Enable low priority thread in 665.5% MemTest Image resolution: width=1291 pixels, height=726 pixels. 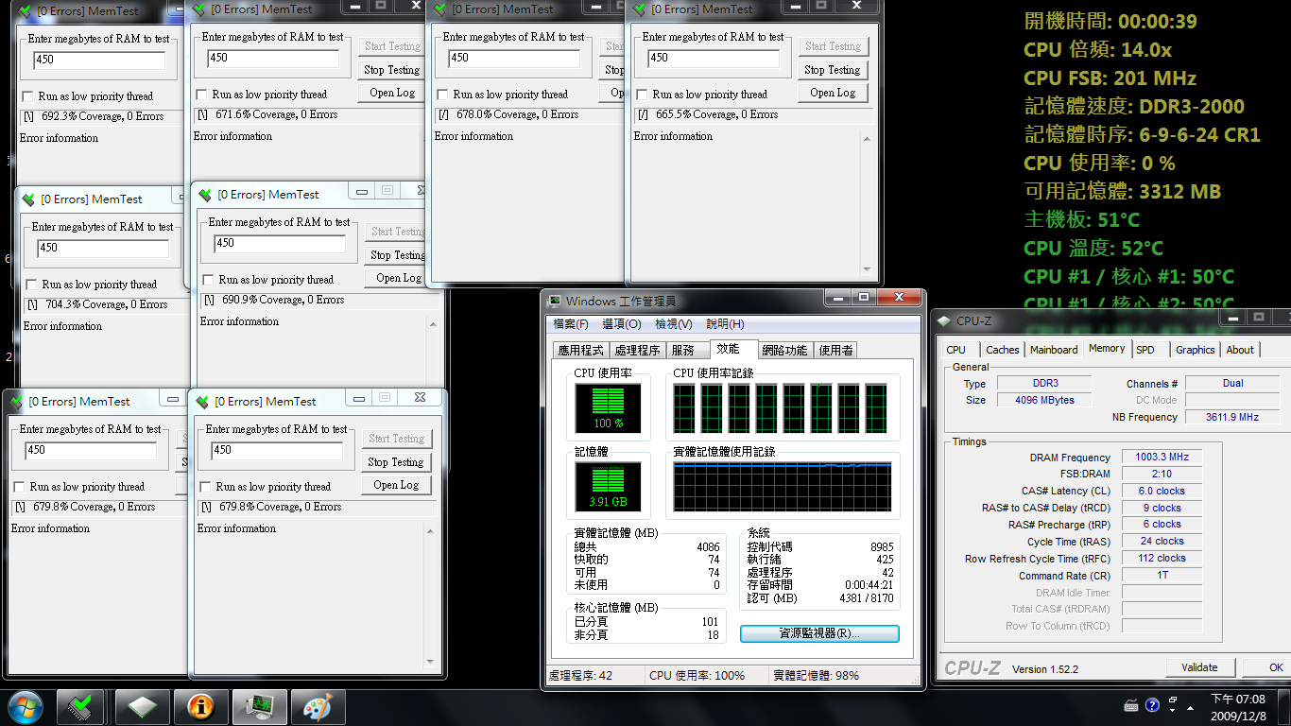pyautogui.click(x=642, y=95)
